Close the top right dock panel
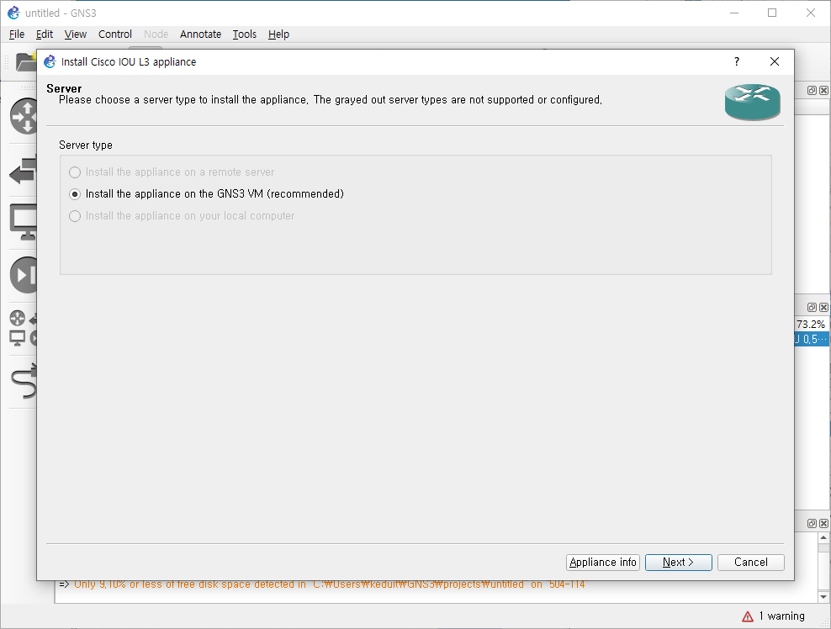Viewport: 831px width, 629px height. (x=823, y=90)
